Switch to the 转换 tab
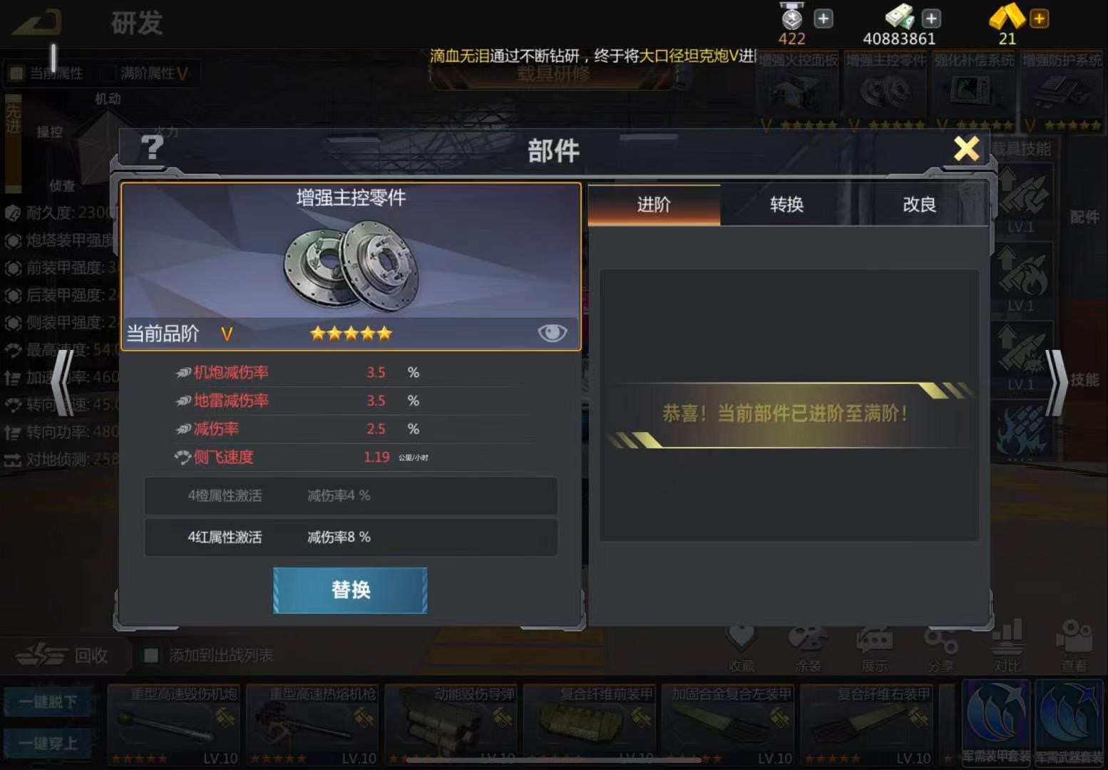 tap(786, 205)
